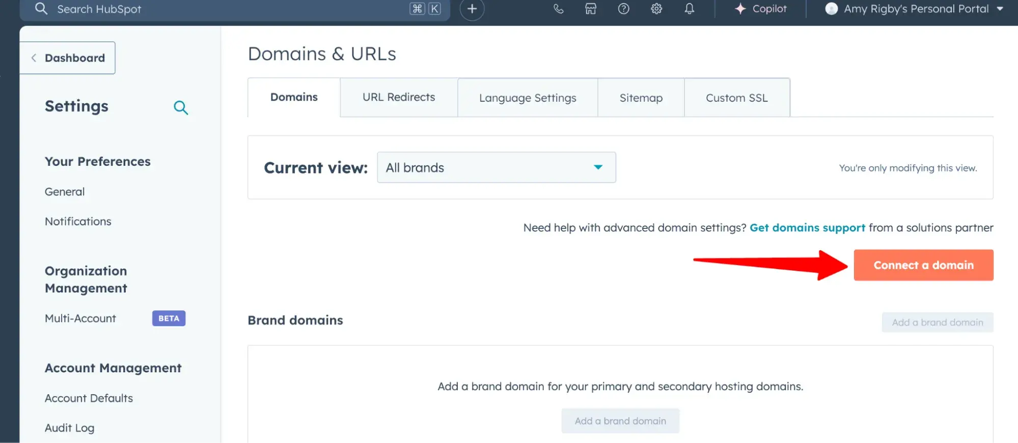Launch Copilot from the top bar
The width and height of the screenshot is (1018, 443).
(761, 9)
